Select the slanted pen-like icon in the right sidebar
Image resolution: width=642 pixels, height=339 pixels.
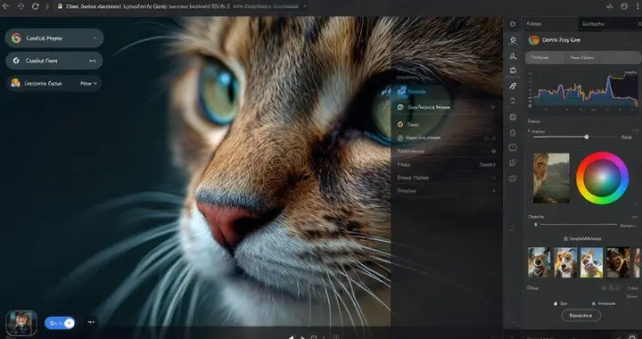tap(513, 86)
